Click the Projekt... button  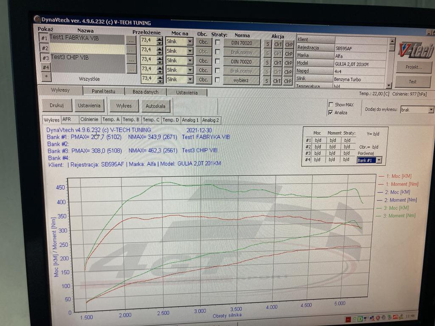pos(414,67)
